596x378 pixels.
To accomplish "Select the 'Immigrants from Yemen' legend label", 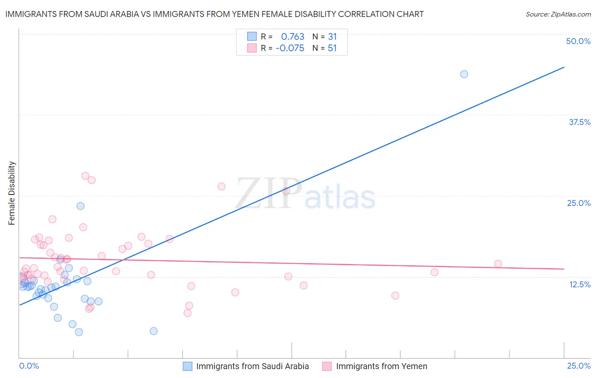I will click(382, 366).
